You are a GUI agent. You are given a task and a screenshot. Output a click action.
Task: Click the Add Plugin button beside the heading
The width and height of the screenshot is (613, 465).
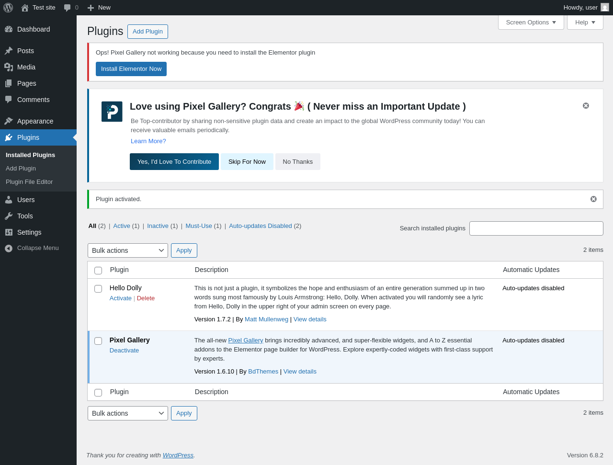click(x=148, y=32)
